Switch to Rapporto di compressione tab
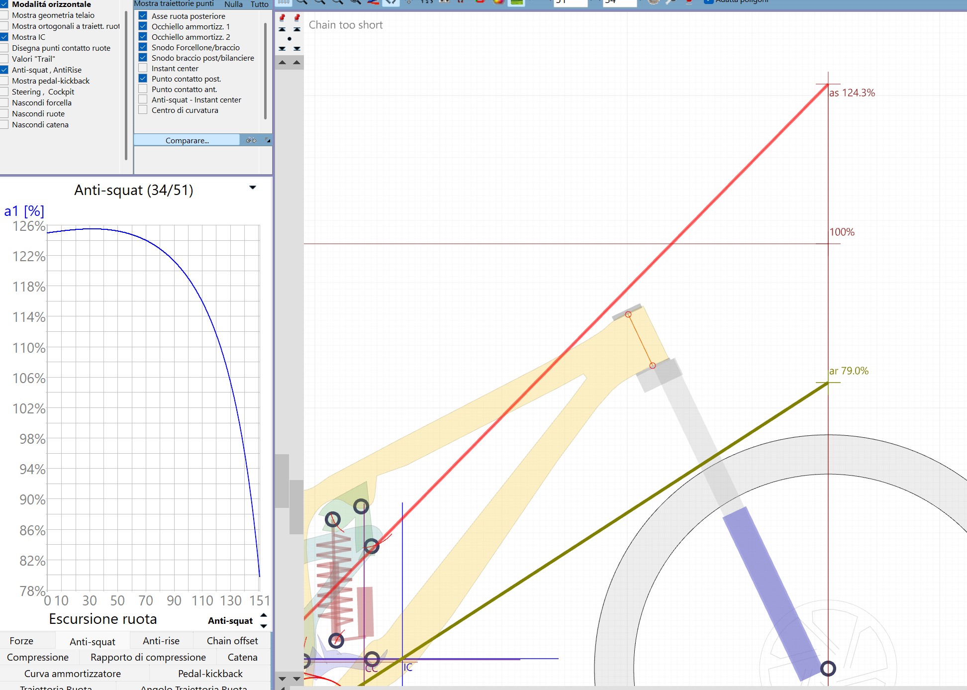The height and width of the screenshot is (690, 967). 148,657
